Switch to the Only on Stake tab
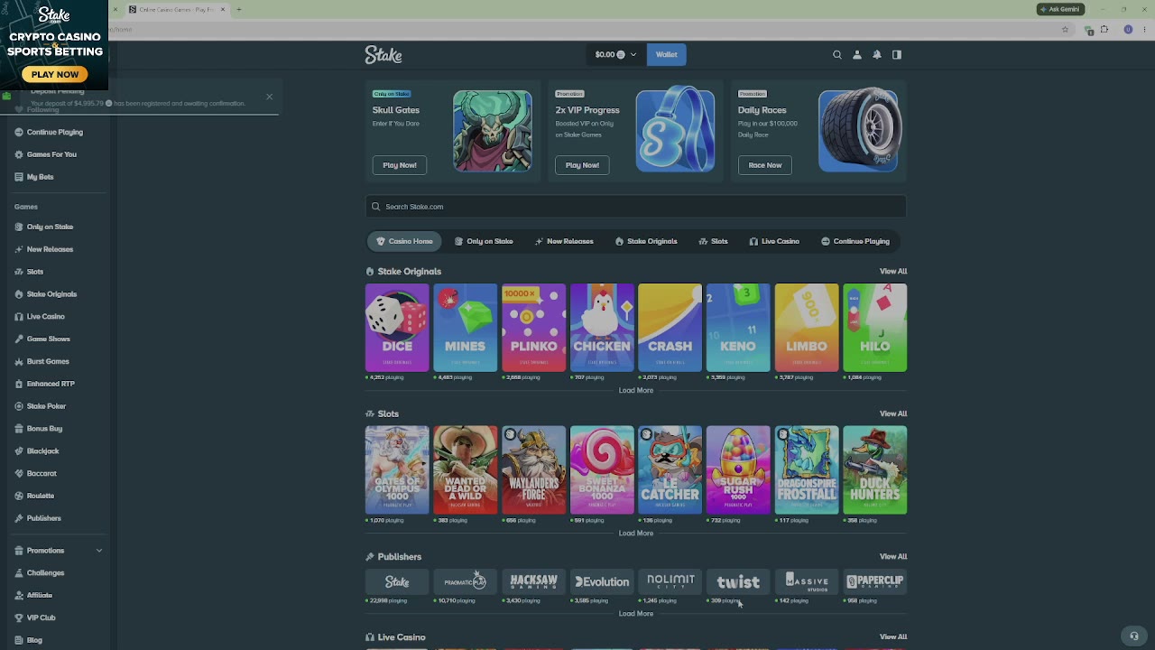 (484, 241)
